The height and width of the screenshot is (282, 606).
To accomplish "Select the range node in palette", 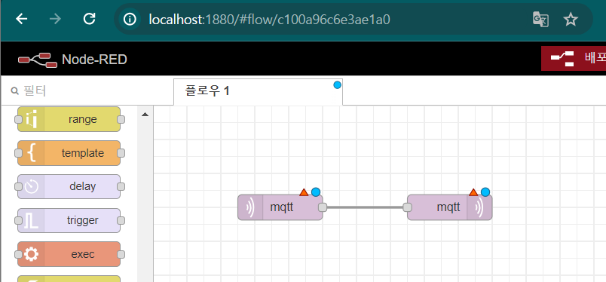I will pos(69,119).
